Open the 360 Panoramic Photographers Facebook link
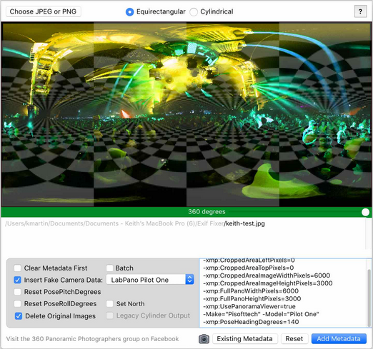 pyautogui.click(x=92, y=339)
